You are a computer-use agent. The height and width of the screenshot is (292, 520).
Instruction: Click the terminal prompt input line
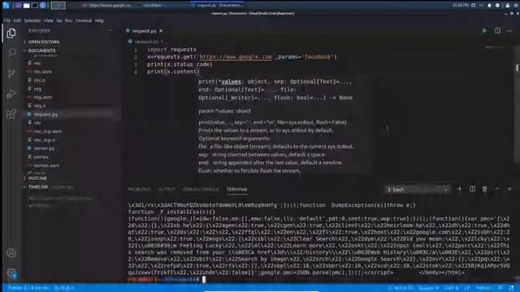(x=204, y=279)
